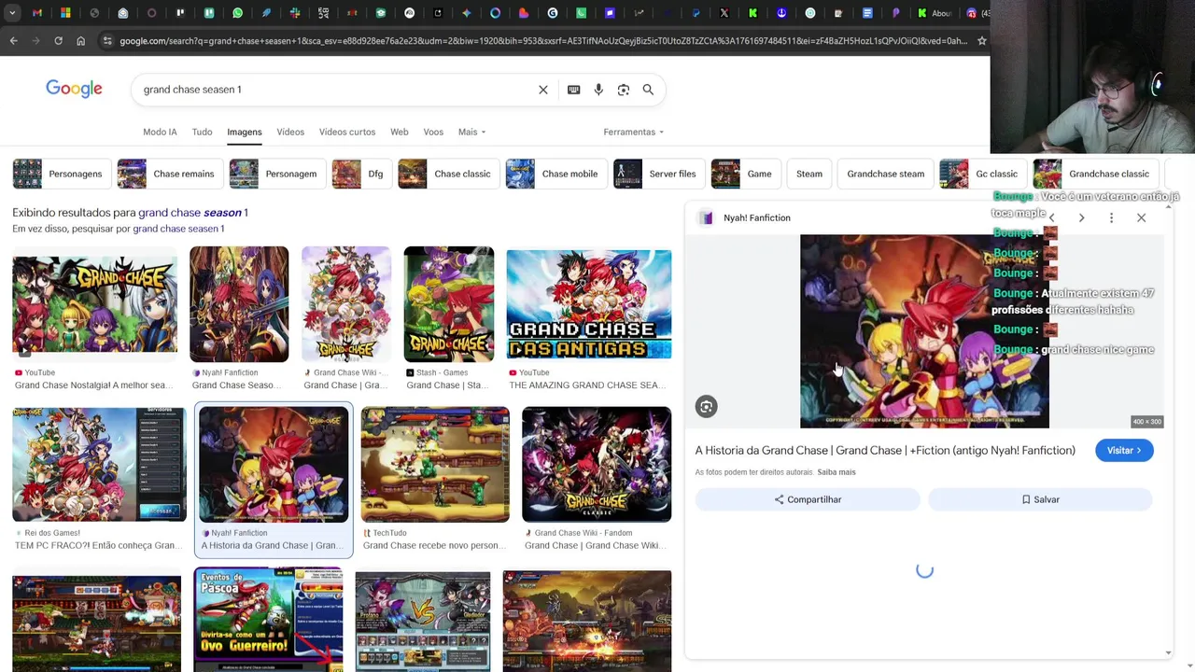Show previous image in preview panel
The width and height of the screenshot is (1195, 672).
(1051, 217)
